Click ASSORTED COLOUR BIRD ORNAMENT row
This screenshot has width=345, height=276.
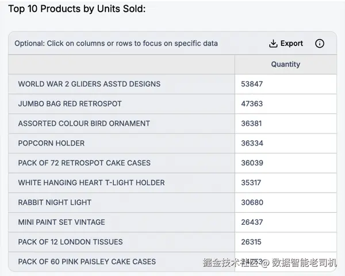pyautogui.click(x=84, y=123)
